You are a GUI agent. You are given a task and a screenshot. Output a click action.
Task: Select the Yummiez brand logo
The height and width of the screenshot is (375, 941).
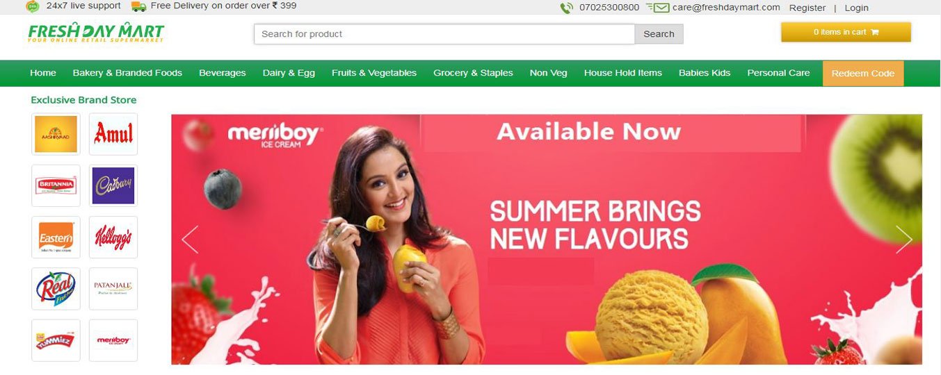(x=56, y=340)
